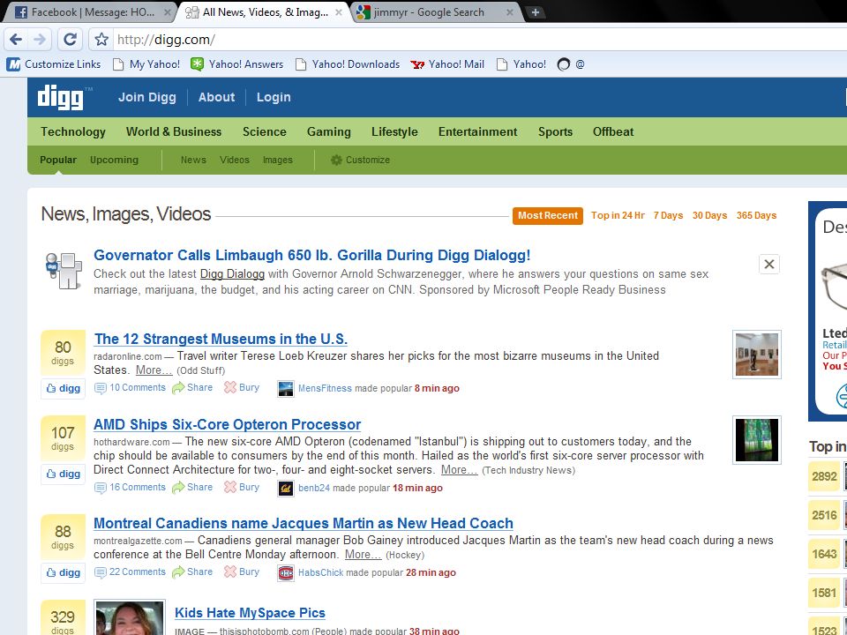Filter by Videos only
This screenshot has width=847, height=635.
click(235, 160)
